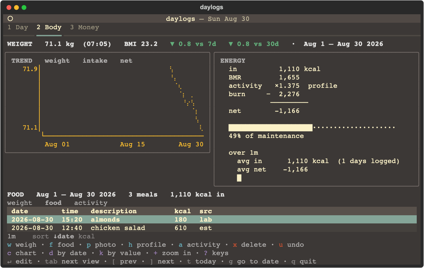
Task: Select the chicken salad entry row
Action: (x=212, y=228)
